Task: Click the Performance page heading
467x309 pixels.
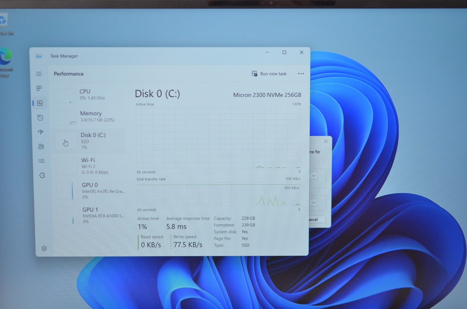Action: 69,74
